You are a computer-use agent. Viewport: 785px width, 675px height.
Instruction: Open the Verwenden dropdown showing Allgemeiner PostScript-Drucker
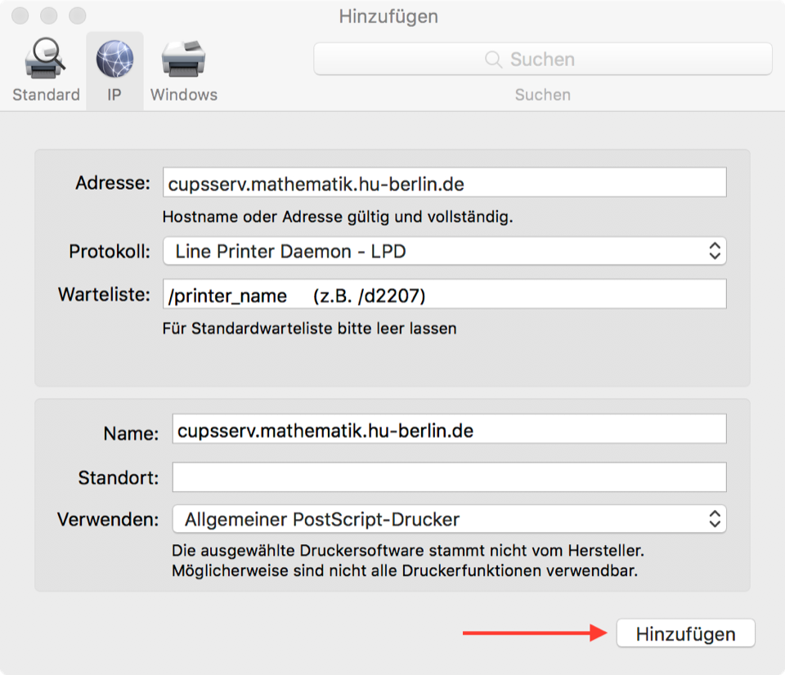[444, 519]
